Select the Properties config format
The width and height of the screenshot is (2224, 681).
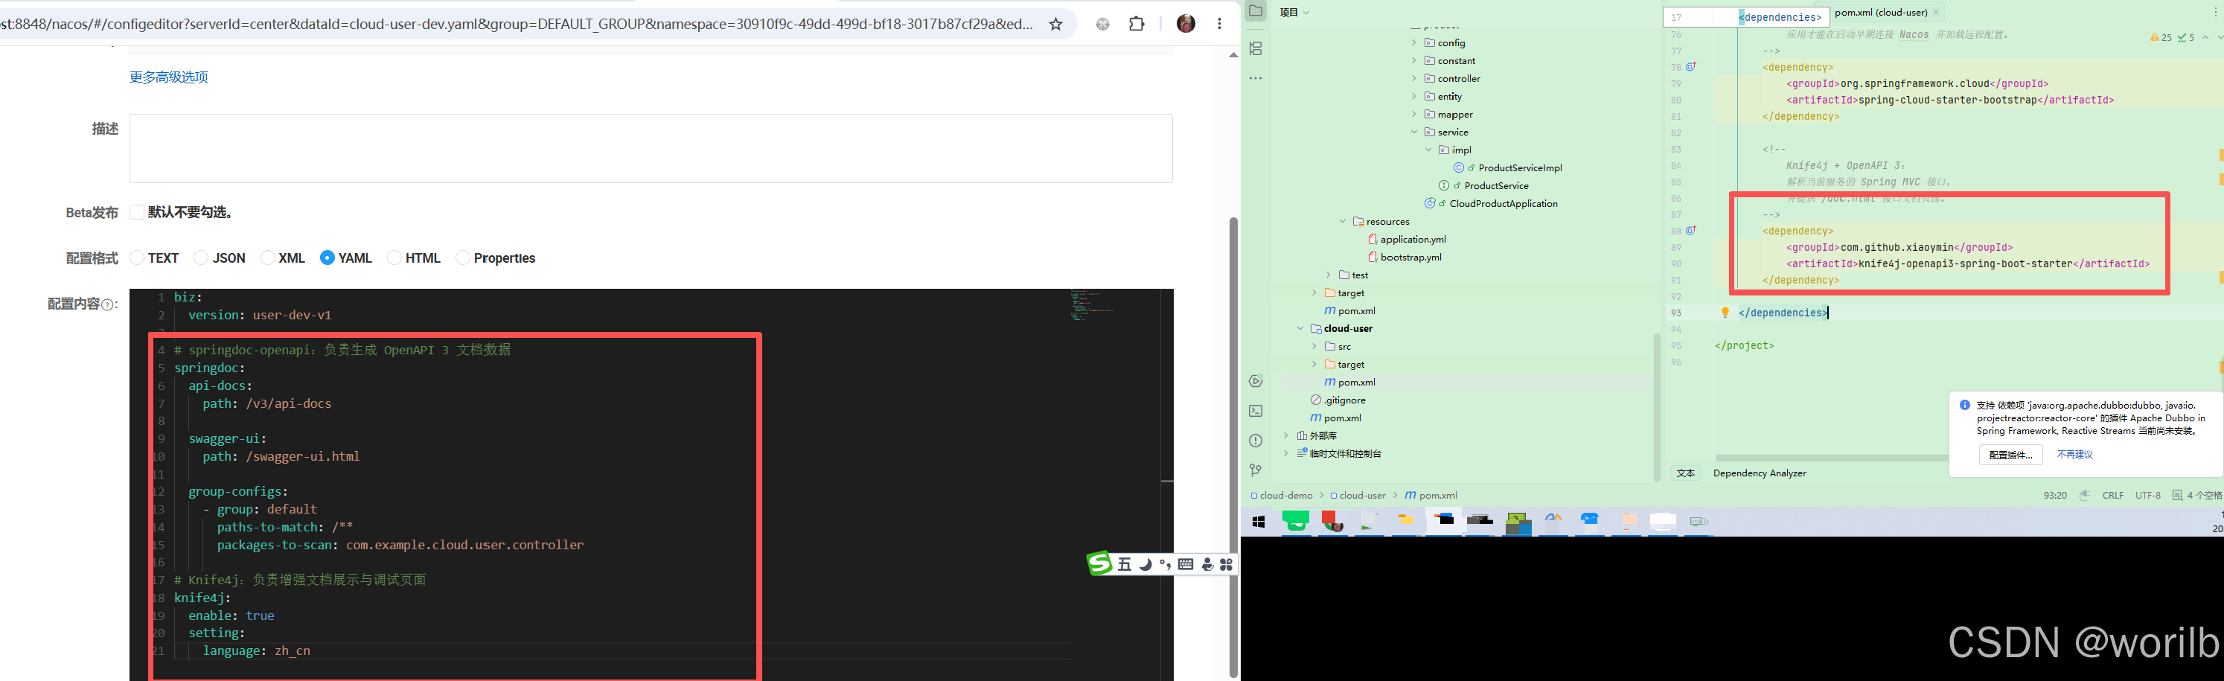[x=463, y=258]
